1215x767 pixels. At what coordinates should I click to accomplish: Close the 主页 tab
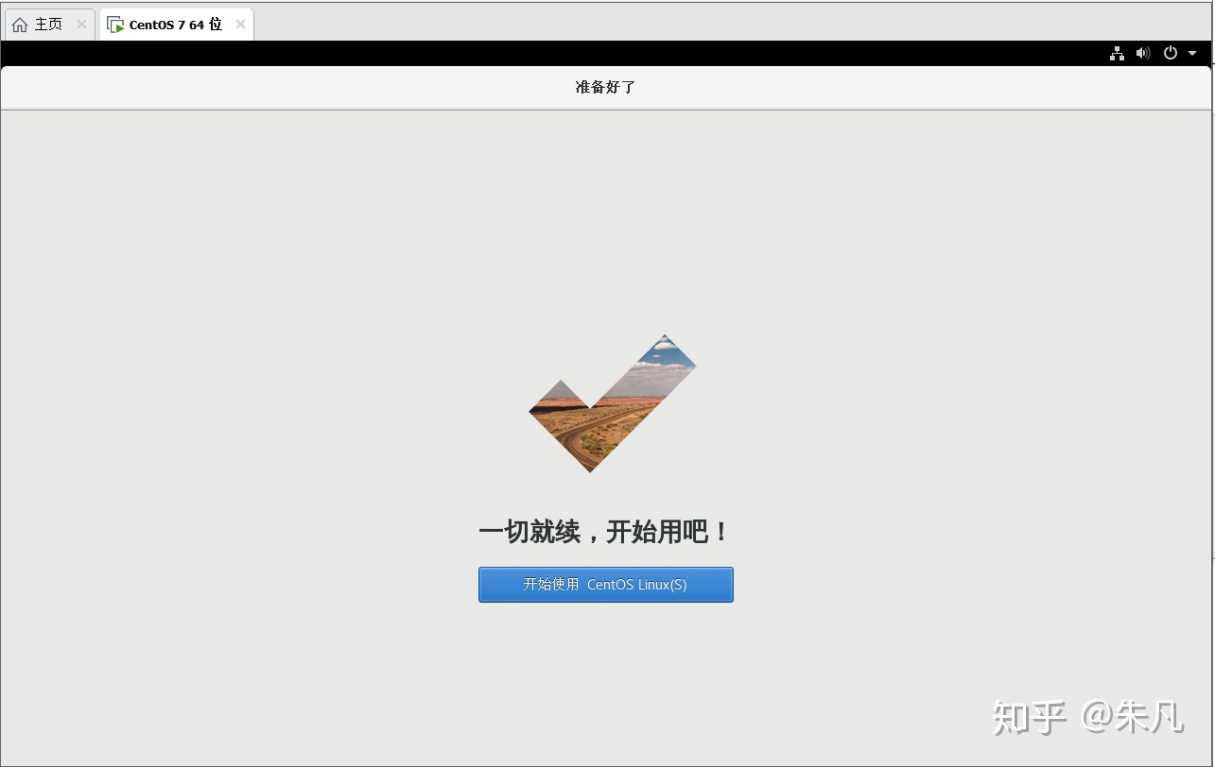click(81, 25)
